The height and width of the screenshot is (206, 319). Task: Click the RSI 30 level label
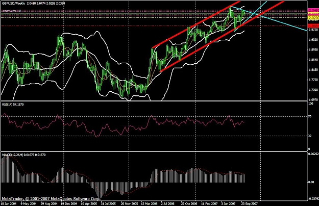[x=310, y=136]
